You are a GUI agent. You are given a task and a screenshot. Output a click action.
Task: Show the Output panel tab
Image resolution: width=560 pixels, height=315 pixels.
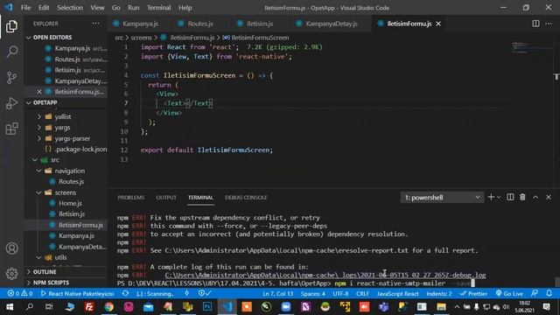[166, 197]
